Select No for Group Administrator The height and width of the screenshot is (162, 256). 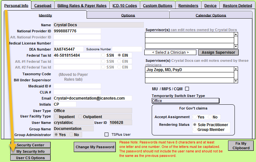(x=72, y=135)
